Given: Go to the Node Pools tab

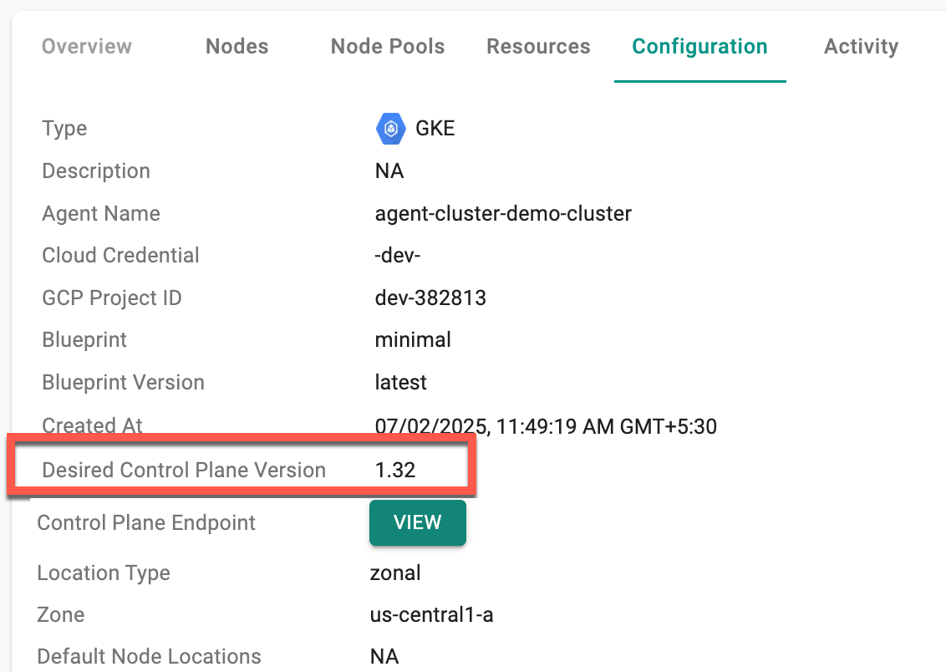Looking at the screenshot, I should click(x=388, y=47).
